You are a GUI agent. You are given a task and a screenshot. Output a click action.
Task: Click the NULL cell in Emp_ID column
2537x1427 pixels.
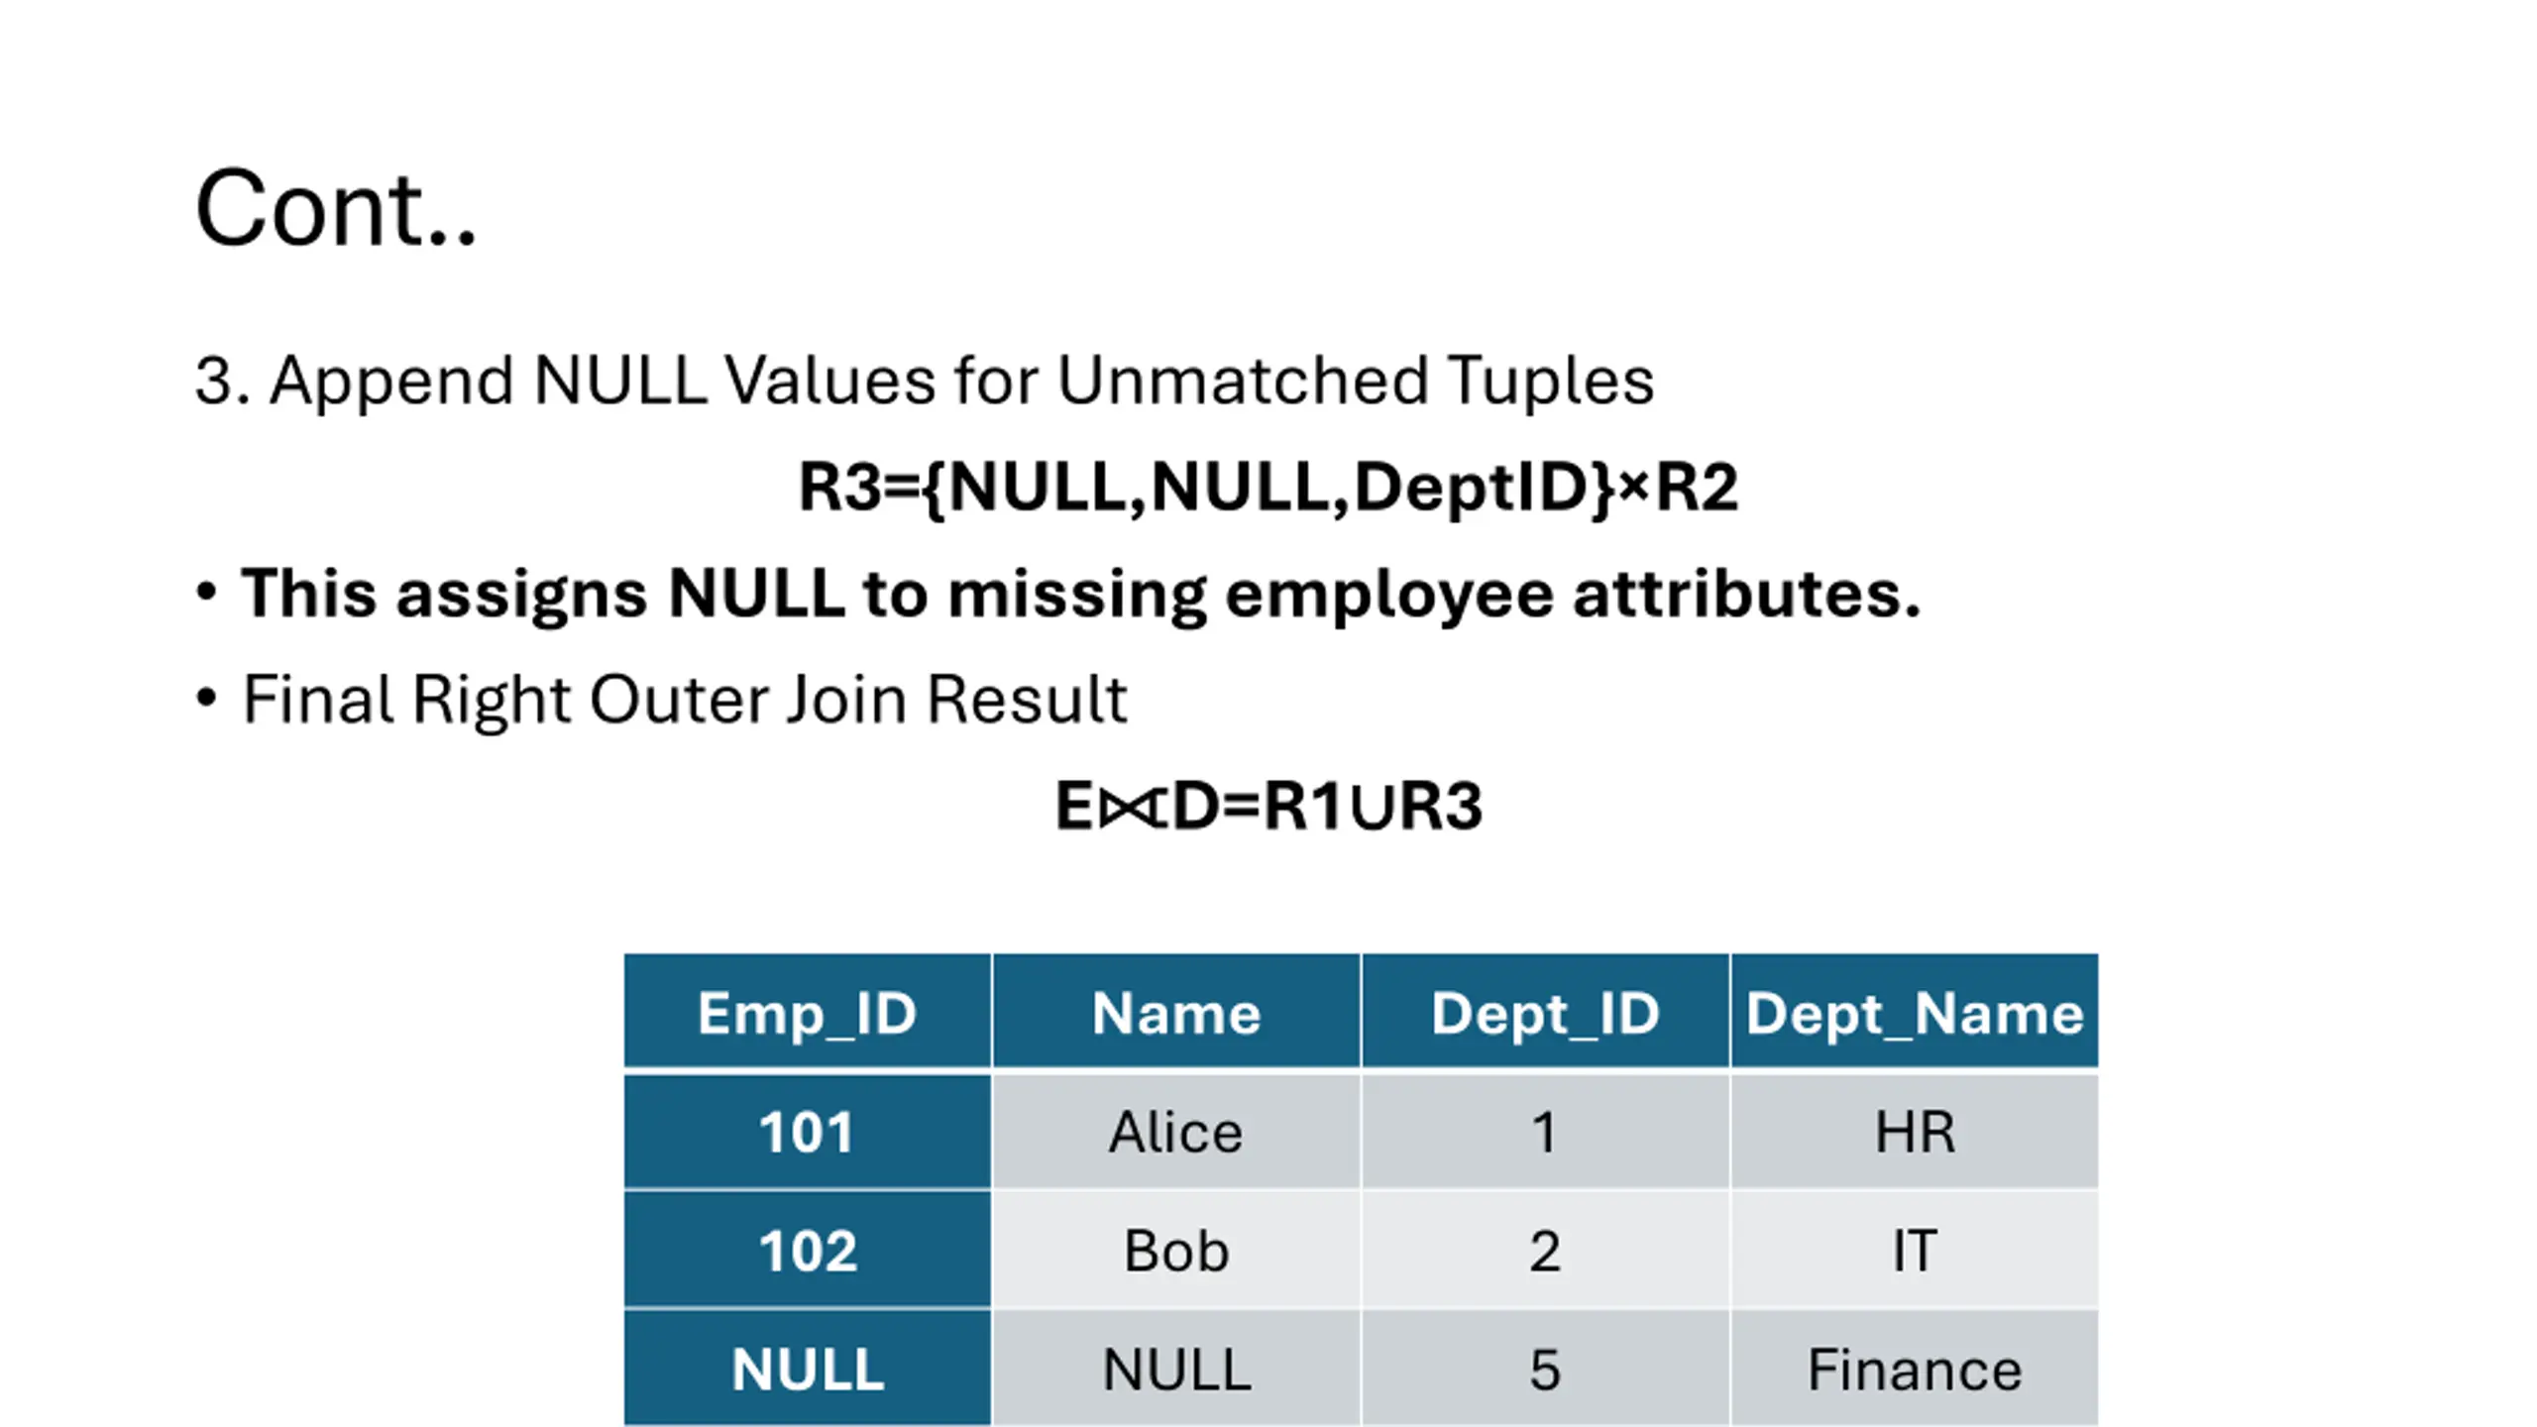807,1369
